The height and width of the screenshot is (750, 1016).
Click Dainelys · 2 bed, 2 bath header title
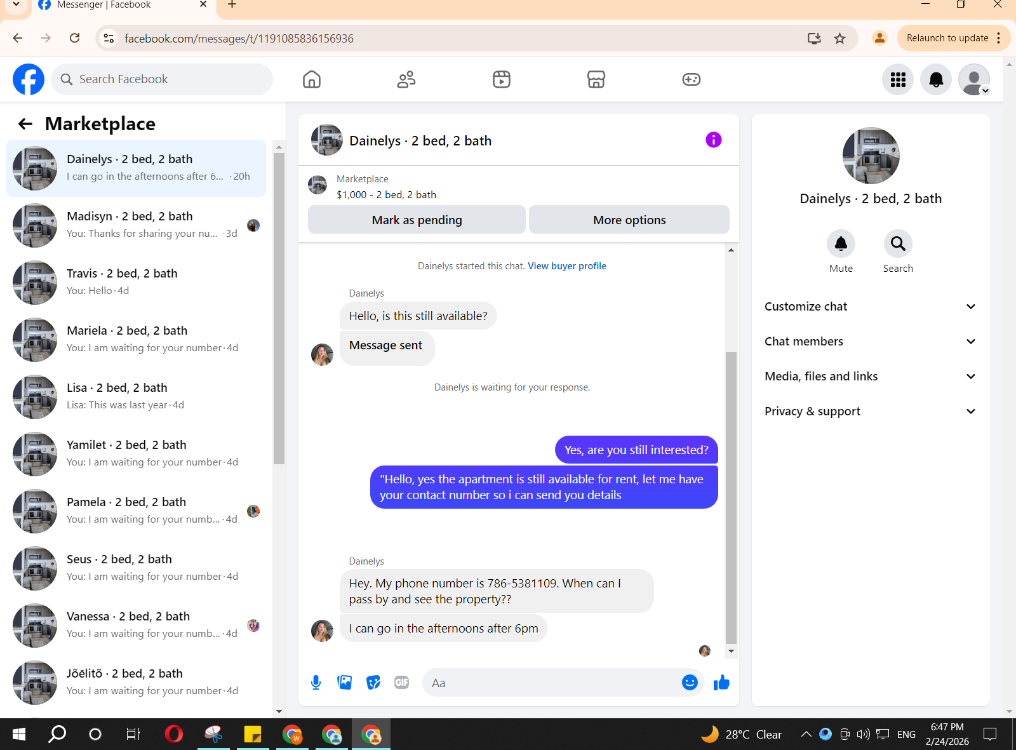pyautogui.click(x=420, y=141)
